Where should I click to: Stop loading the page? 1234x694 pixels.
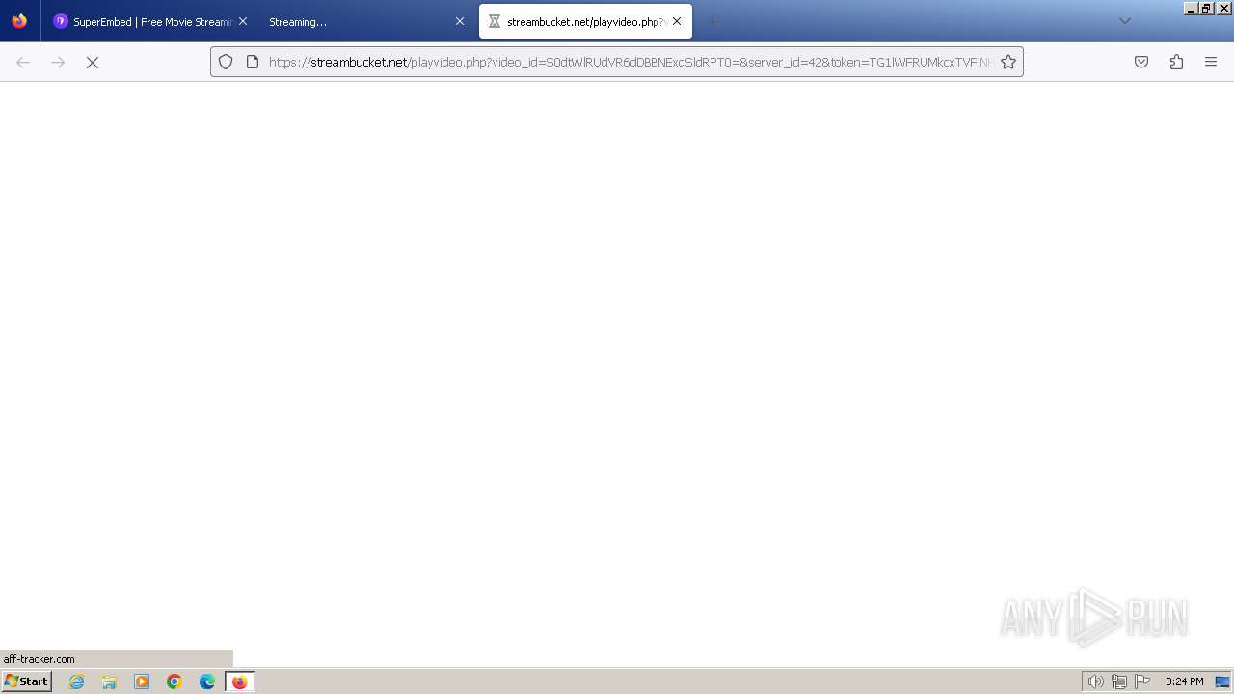coord(93,62)
